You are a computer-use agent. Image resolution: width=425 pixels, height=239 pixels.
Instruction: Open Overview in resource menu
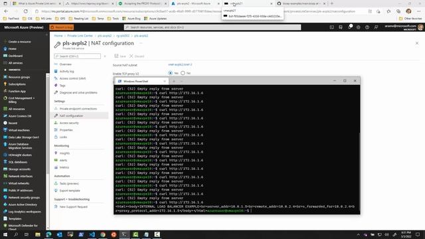[65, 64]
